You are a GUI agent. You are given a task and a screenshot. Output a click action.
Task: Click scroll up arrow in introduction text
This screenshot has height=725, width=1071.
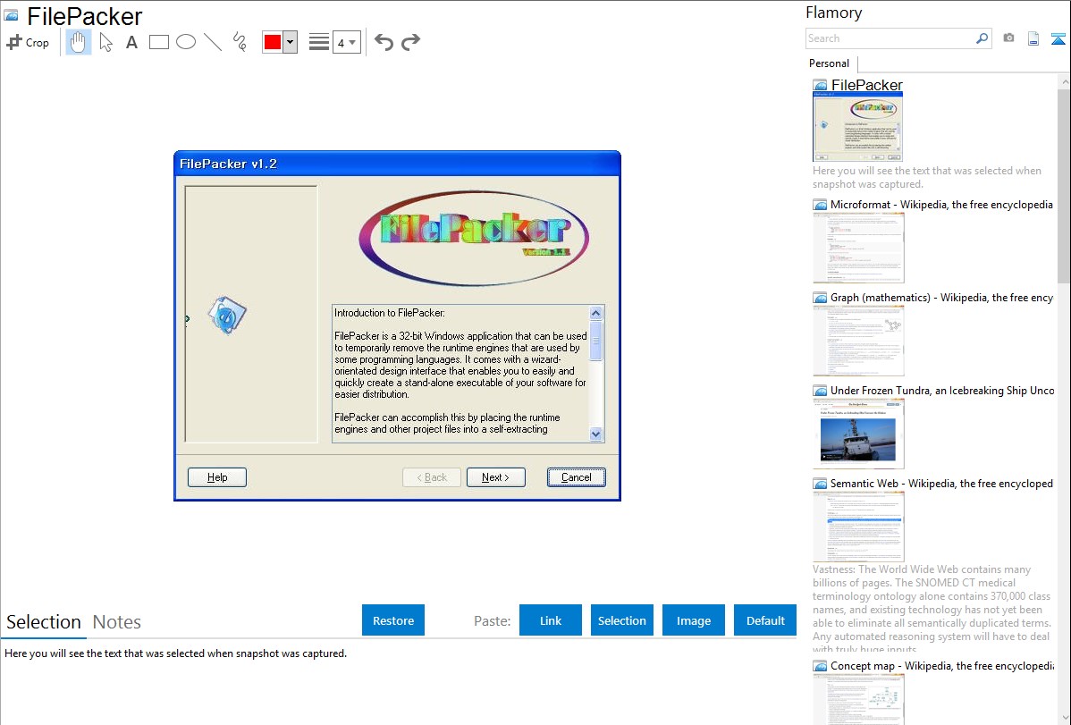pyautogui.click(x=595, y=313)
